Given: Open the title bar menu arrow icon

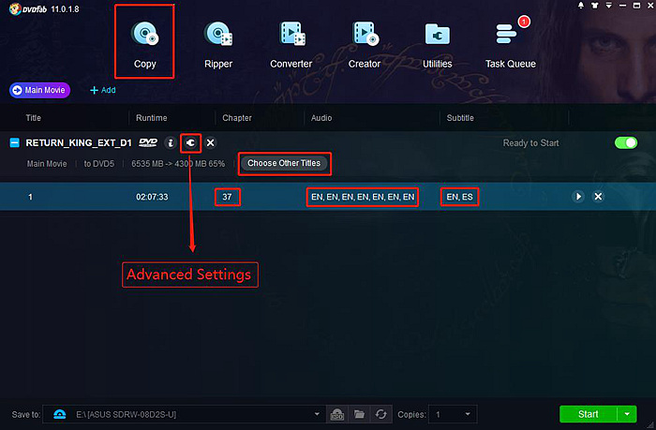Looking at the screenshot, I should (609, 6).
